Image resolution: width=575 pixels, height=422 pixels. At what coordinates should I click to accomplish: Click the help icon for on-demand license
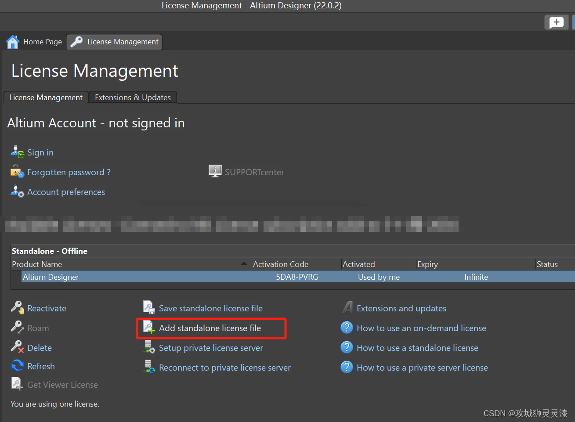click(x=347, y=328)
